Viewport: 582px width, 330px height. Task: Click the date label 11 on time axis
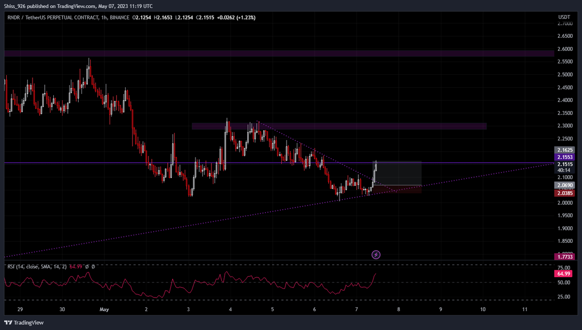[525, 309]
